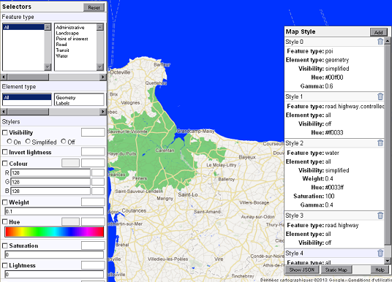Delete Style 1 with trash icon
The image size is (392, 282).
(380, 96)
